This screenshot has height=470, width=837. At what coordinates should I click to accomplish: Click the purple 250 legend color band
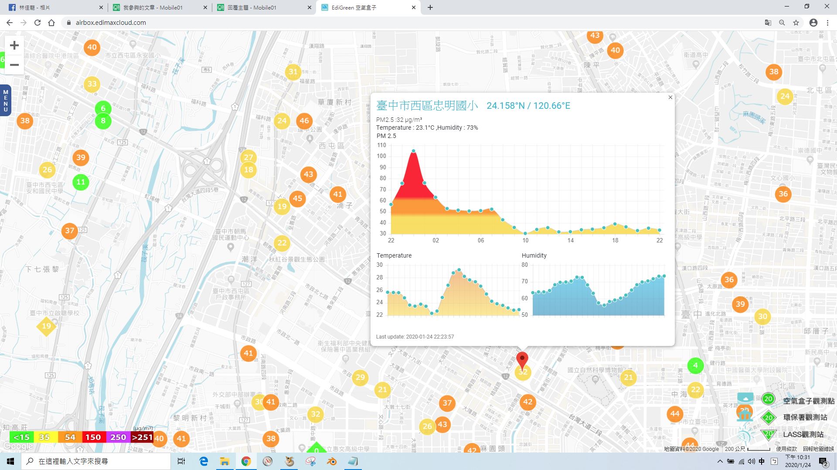pyautogui.click(x=118, y=437)
